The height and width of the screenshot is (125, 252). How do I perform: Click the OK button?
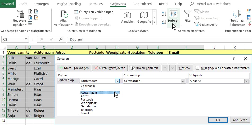218,120
